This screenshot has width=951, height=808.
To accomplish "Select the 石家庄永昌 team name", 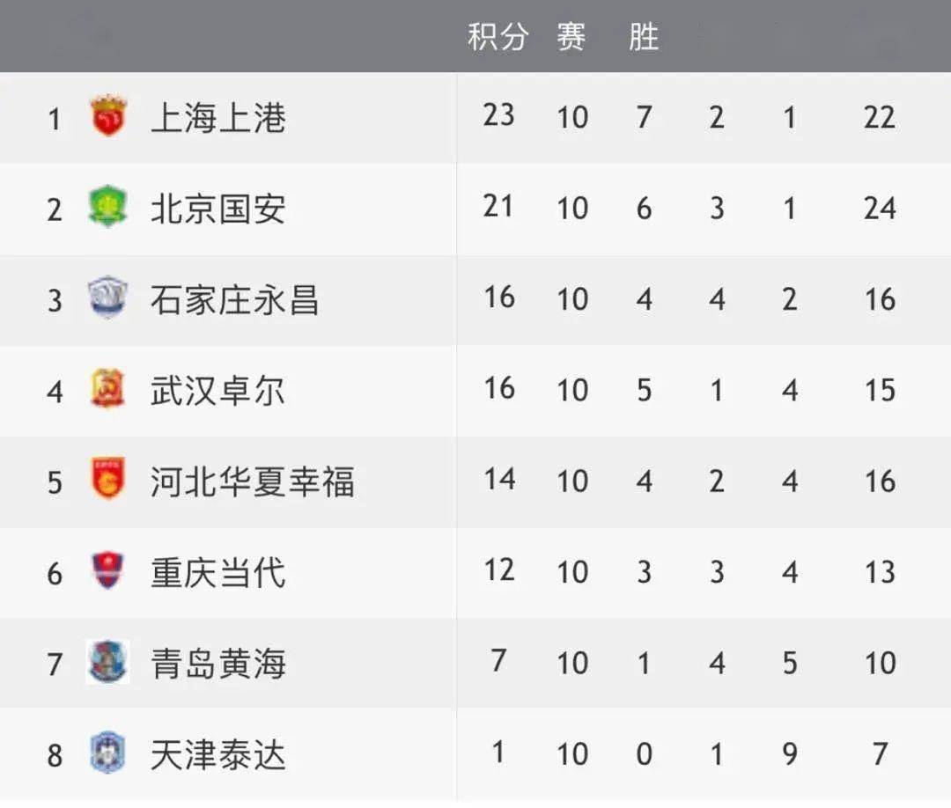I will coord(234,299).
